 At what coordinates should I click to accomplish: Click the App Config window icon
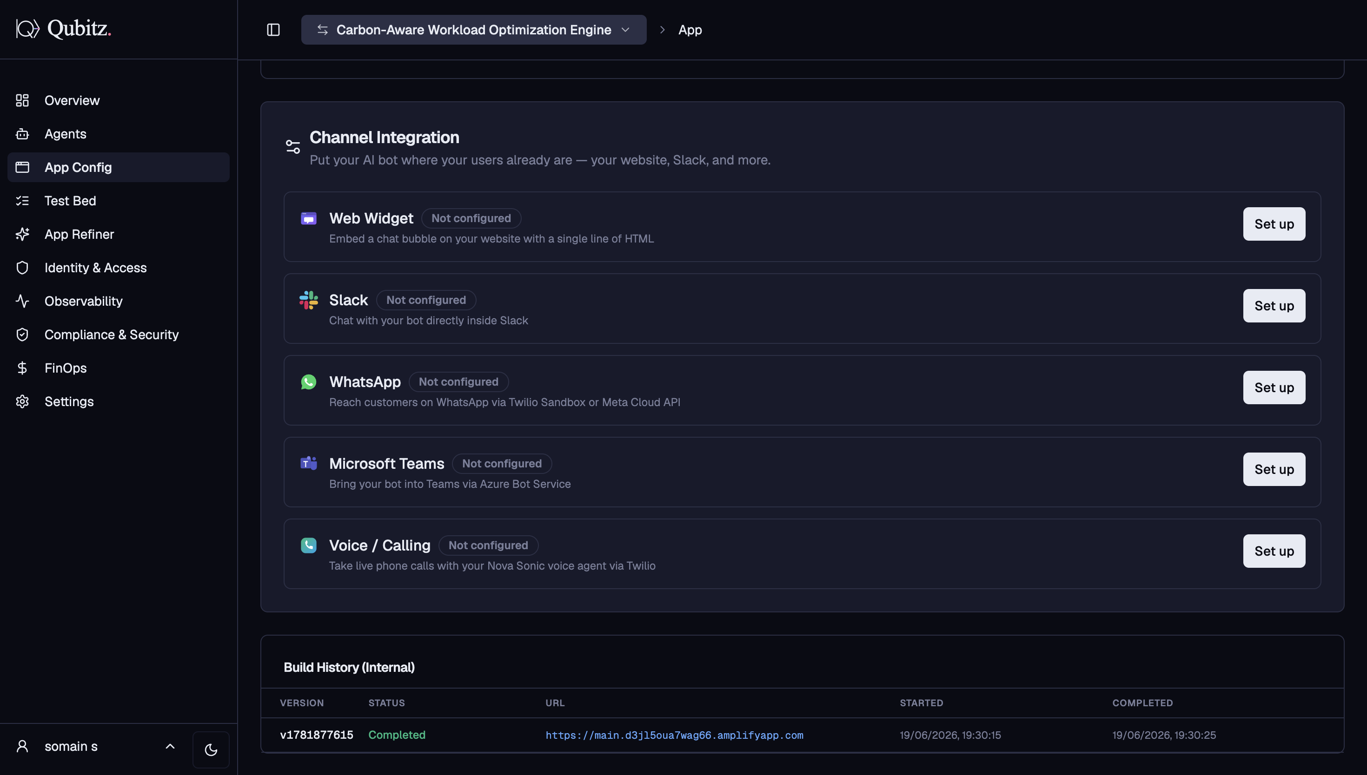pyautogui.click(x=22, y=167)
